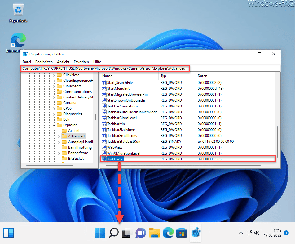Expand the ContentDeliveryManager key
This screenshot has height=244, width=295.
click(54, 98)
